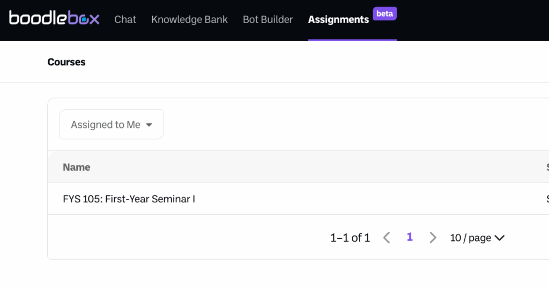Click the Courses heading
The width and height of the screenshot is (549, 288).
click(x=66, y=62)
